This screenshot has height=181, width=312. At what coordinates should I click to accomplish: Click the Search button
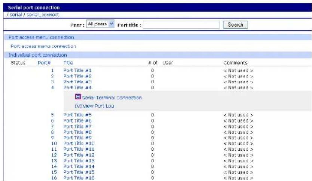pyautogui.click(x=235, y=25)
